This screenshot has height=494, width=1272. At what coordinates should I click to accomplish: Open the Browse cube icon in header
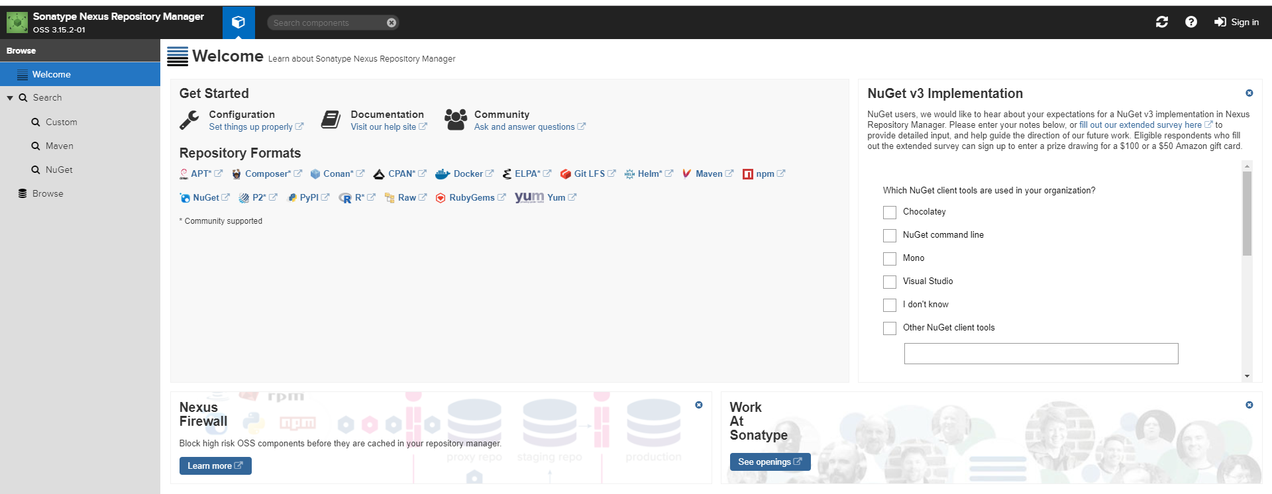pyautogui.click(x=238, y=23)
